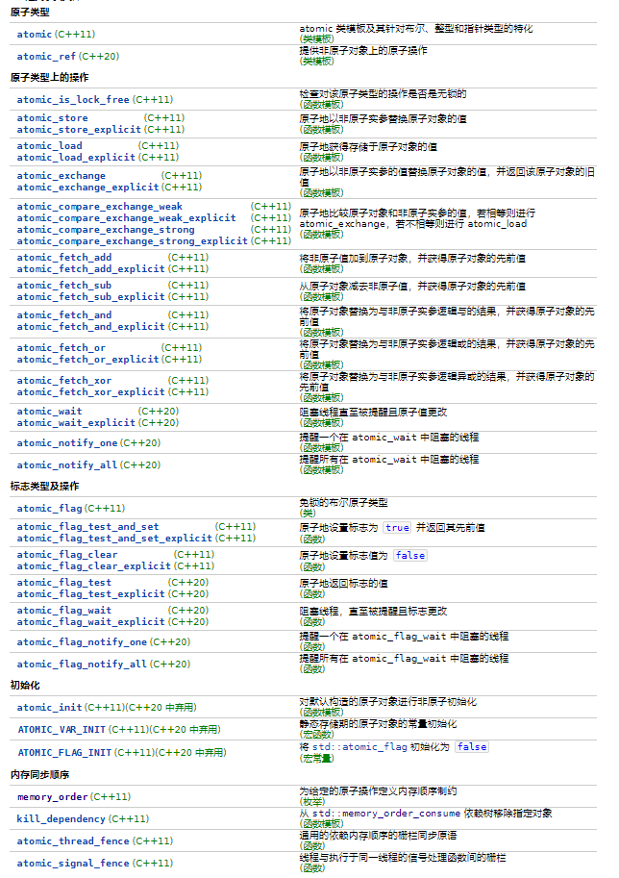Click std::memory_order_consume in kill_dependency description

[386, 813]
